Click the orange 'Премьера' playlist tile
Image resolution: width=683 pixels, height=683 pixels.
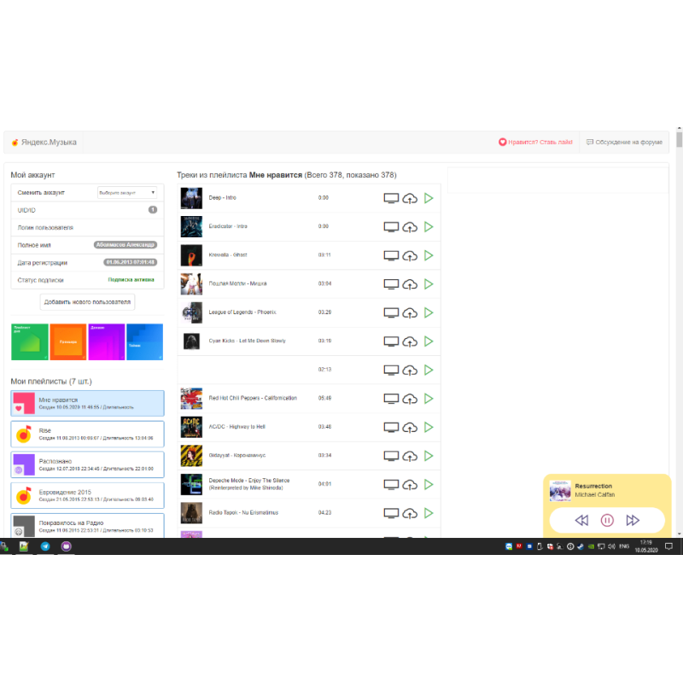coord(68,341)
